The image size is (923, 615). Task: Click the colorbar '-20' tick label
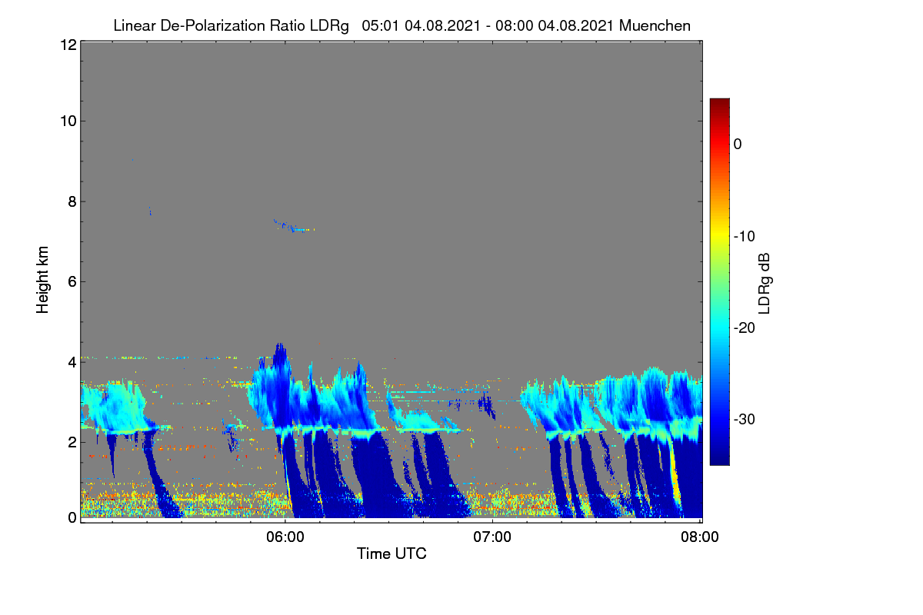744,327
